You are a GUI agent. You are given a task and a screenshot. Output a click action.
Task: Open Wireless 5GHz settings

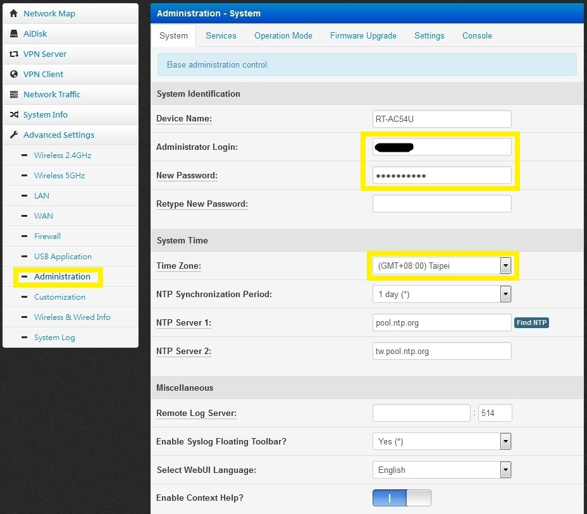point(59,175)
